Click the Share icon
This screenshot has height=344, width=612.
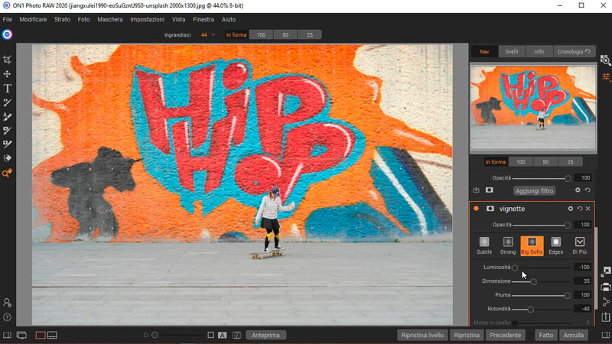606,302
